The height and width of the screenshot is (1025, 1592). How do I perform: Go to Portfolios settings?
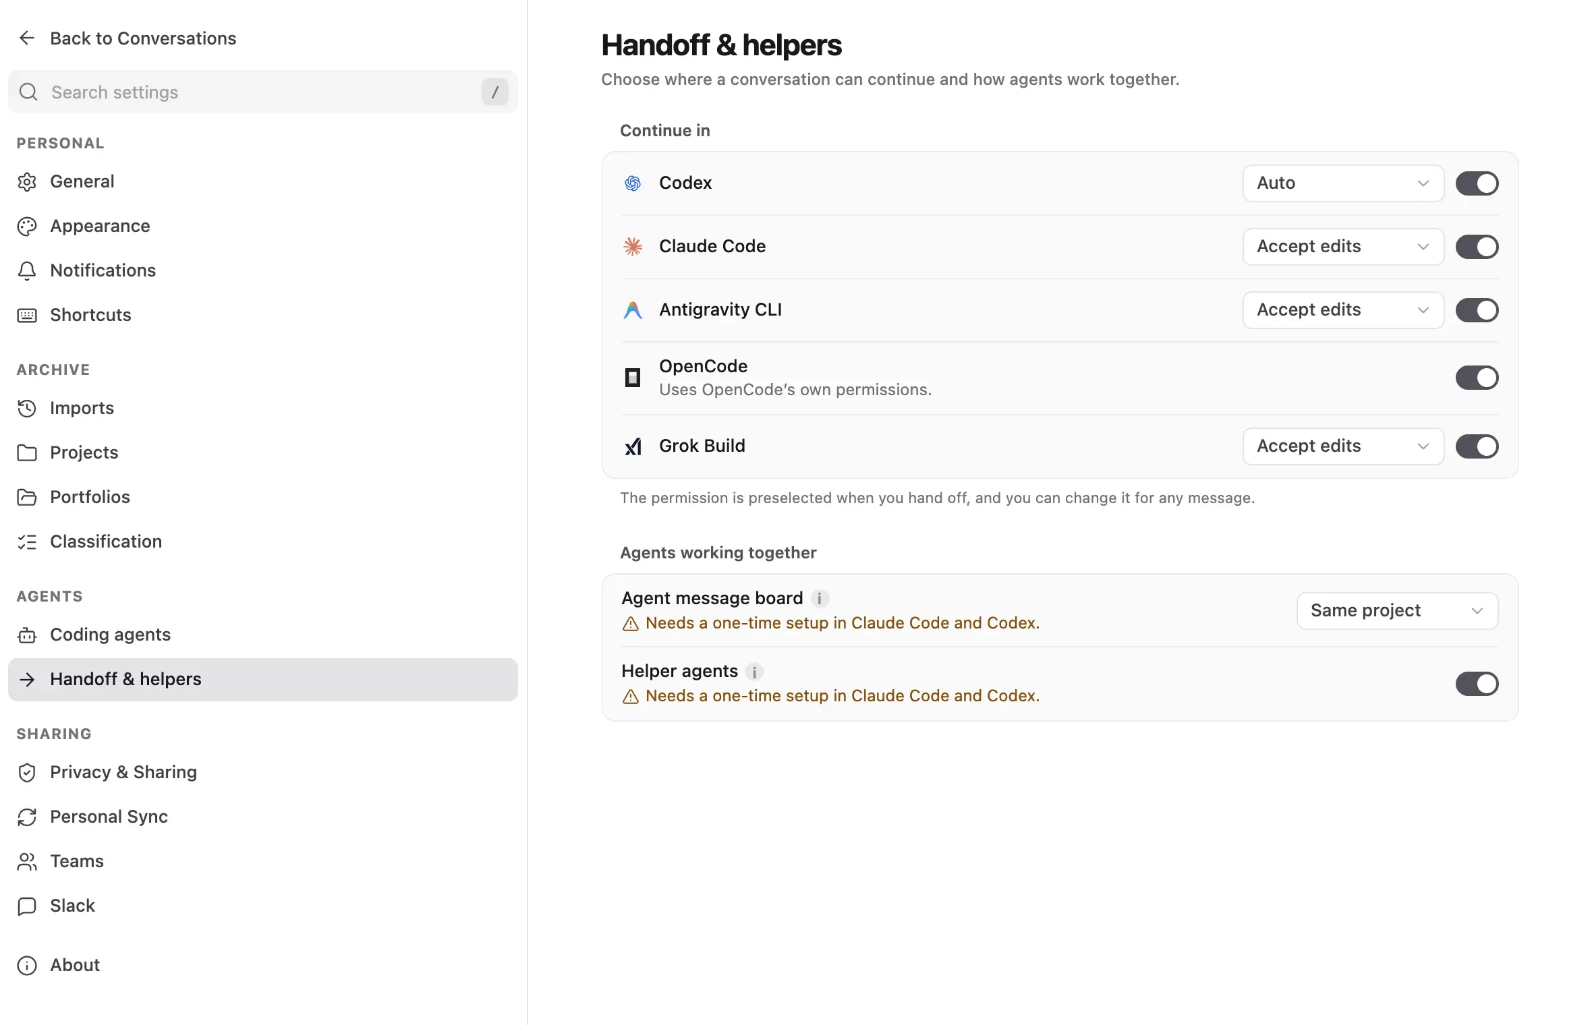click(x=263, y=498)
